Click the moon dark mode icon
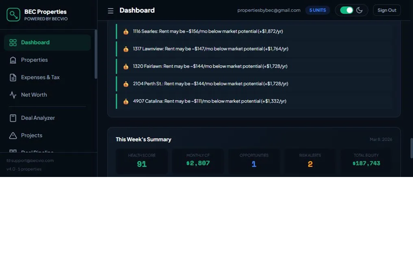 (359, 10)
